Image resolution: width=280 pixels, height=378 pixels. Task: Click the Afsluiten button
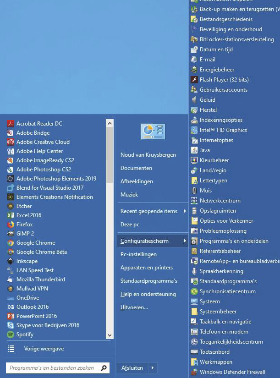[132, 368]
